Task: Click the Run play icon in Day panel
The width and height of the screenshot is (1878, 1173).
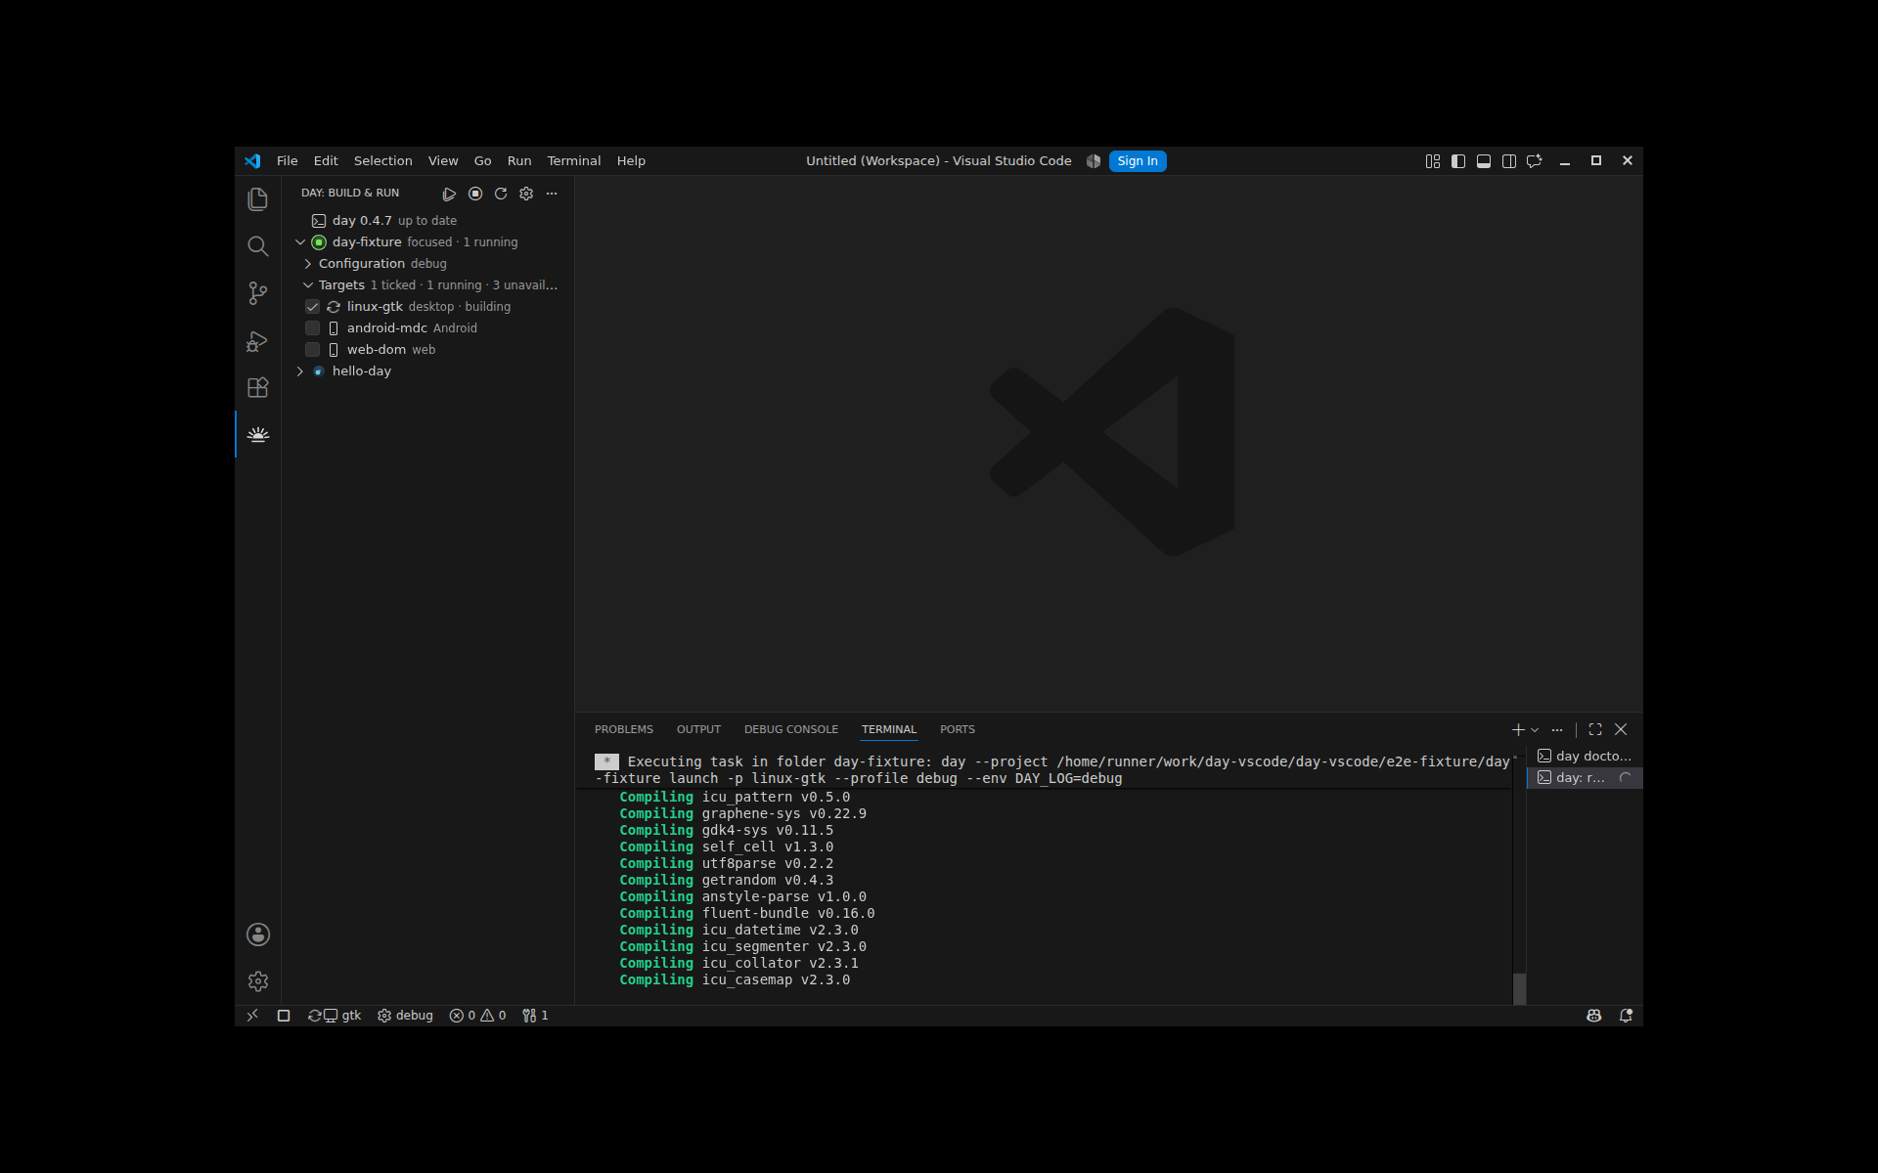Action: click(449, 194)
